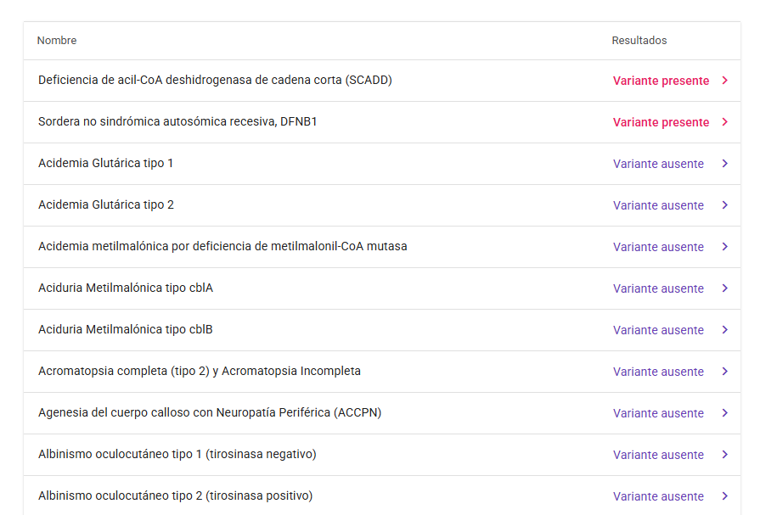
Task: Click the Nombre column header
Action: pos(57,41)
